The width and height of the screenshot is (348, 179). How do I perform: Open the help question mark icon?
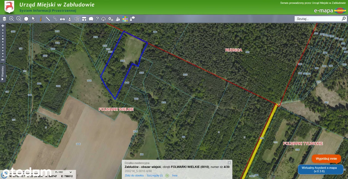click(x=97, y=19)
